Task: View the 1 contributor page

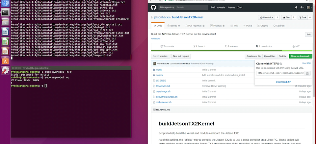Action: pyautogui.click(x=264, y=46)
